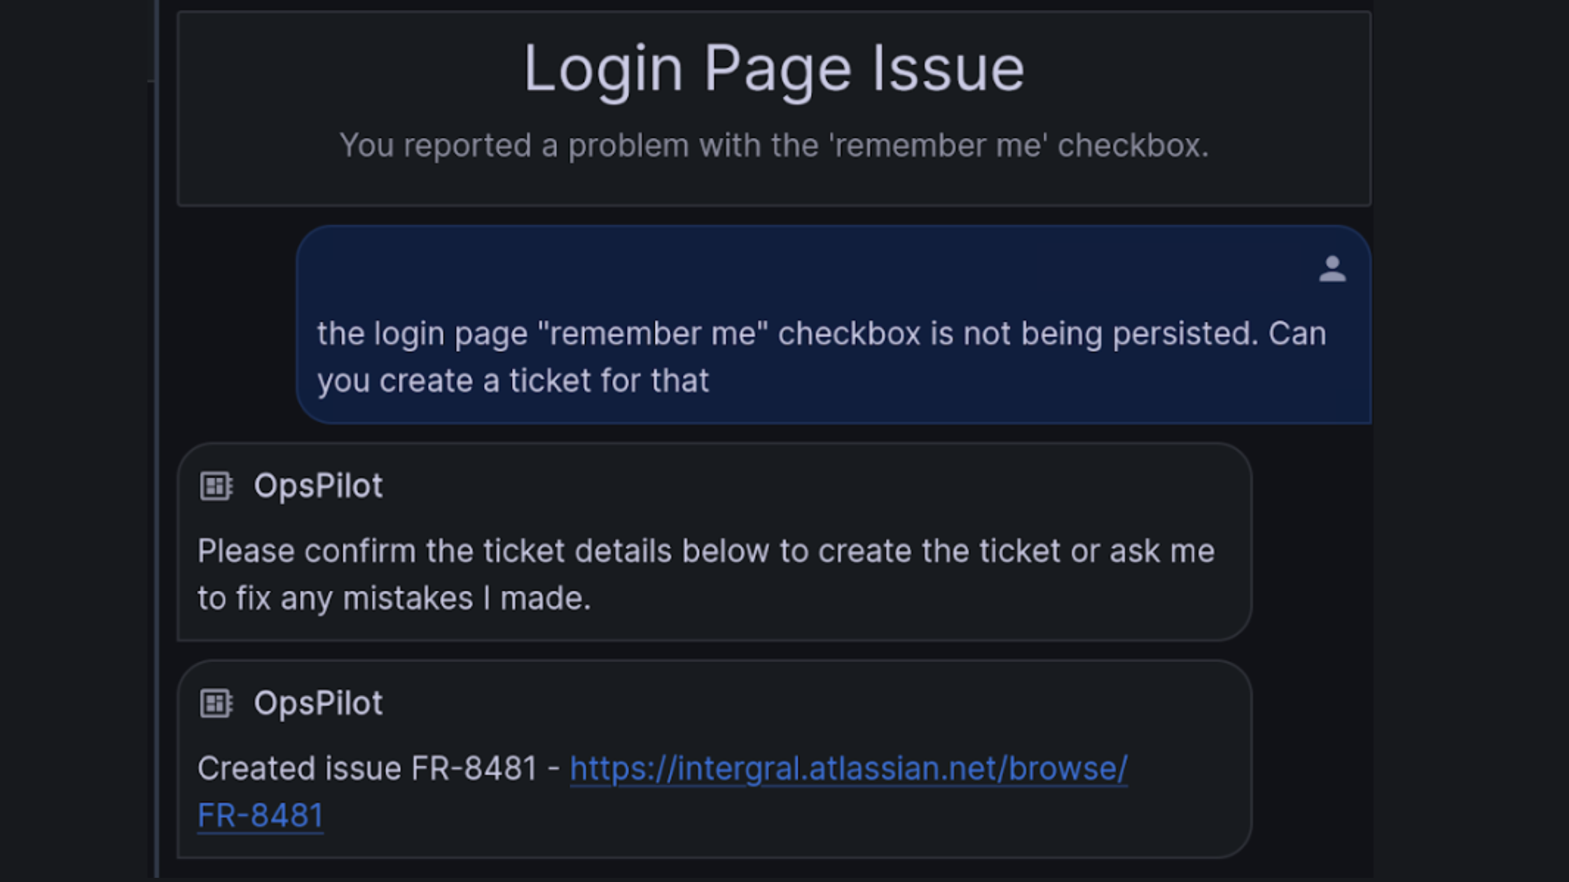Click the 'Please confirm the ticket details' text
The image size is (1569, 882).
[706, 552]
